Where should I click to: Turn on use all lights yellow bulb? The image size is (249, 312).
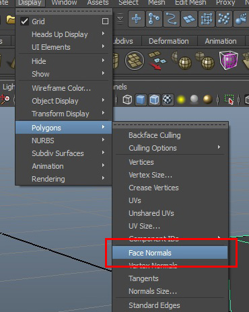click(181, 100)
